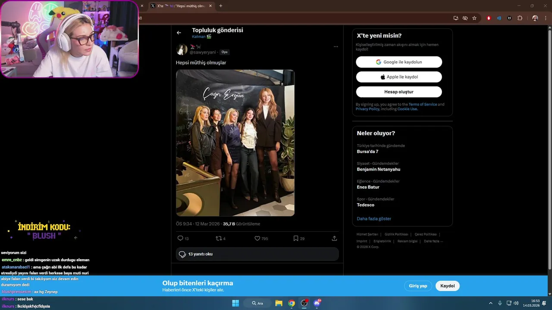The width and height of the screenshot is (552, 310).
Task: Click the blue sound-wave extension icon
Action: [499, 18]
